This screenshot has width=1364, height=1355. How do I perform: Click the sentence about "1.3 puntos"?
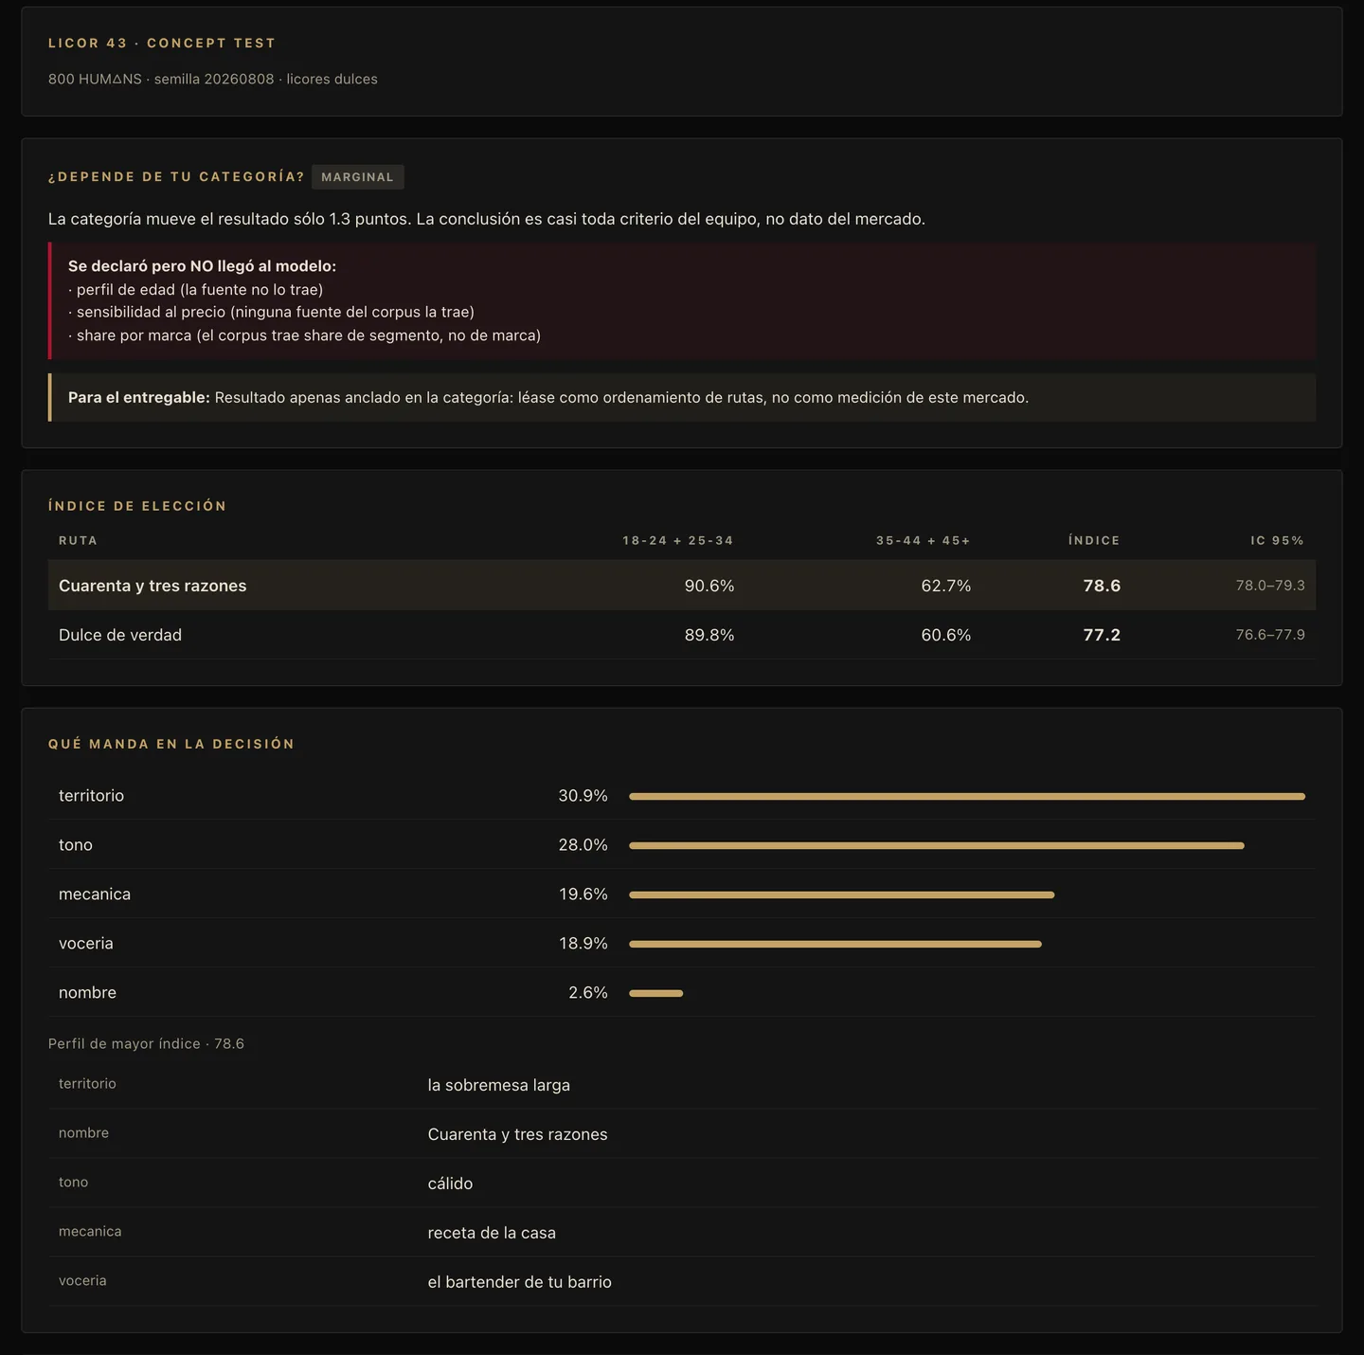(487, 219)
